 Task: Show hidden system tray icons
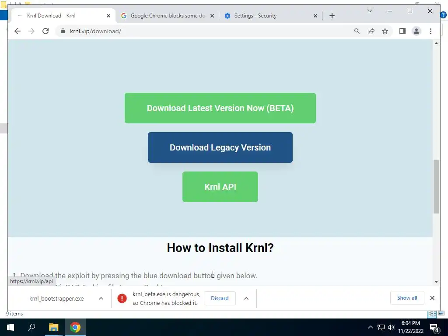point(370,327)
